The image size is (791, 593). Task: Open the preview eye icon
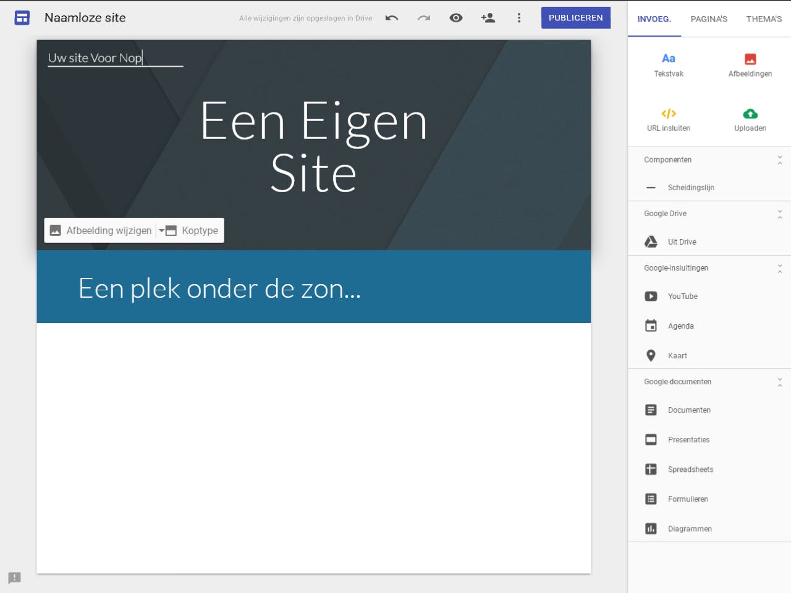(x=456, y=17)
